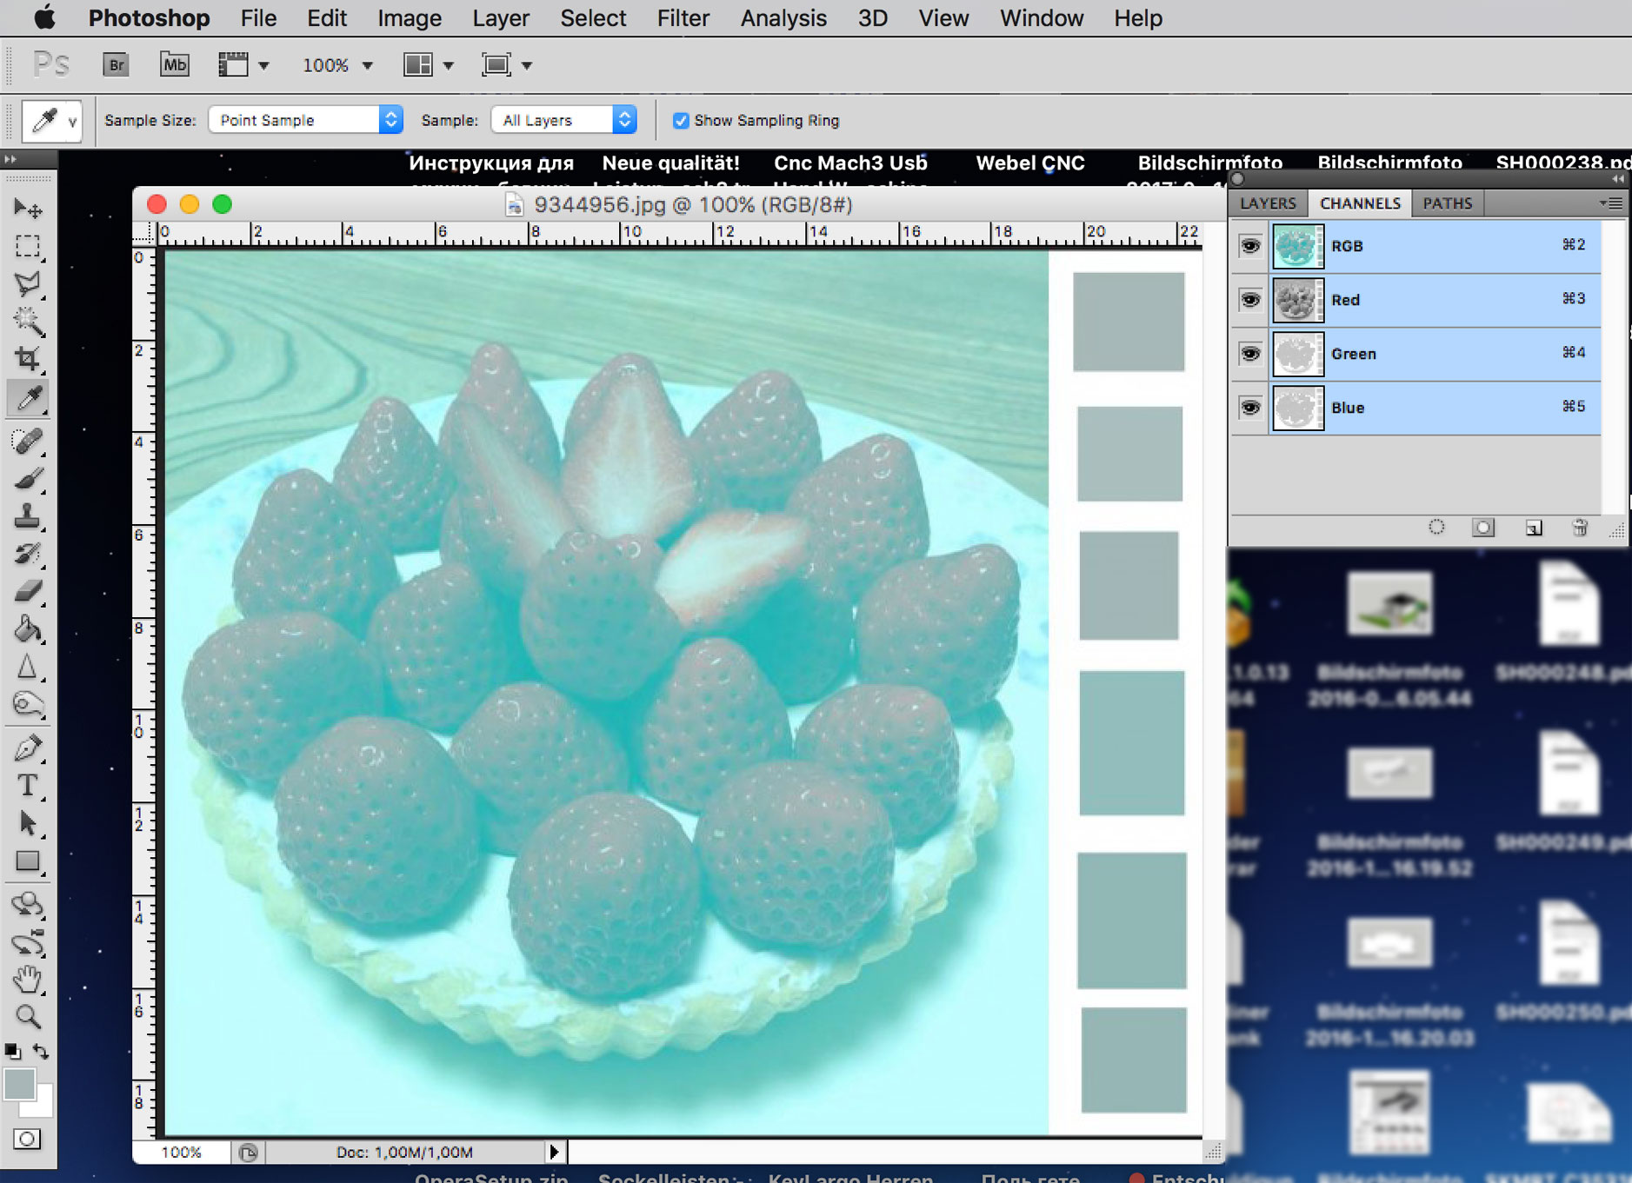This screenshot has height=1183, width=1632.
Task: Uncheck Show Sampling Ring
Action: coord(681,121)
